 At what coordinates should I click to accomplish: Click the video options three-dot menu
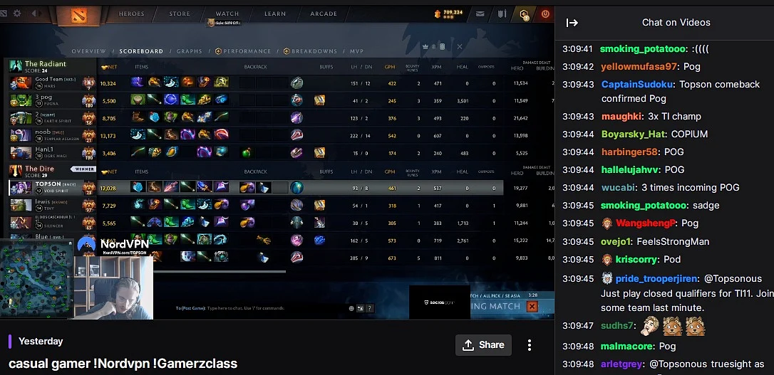[529, 345]
